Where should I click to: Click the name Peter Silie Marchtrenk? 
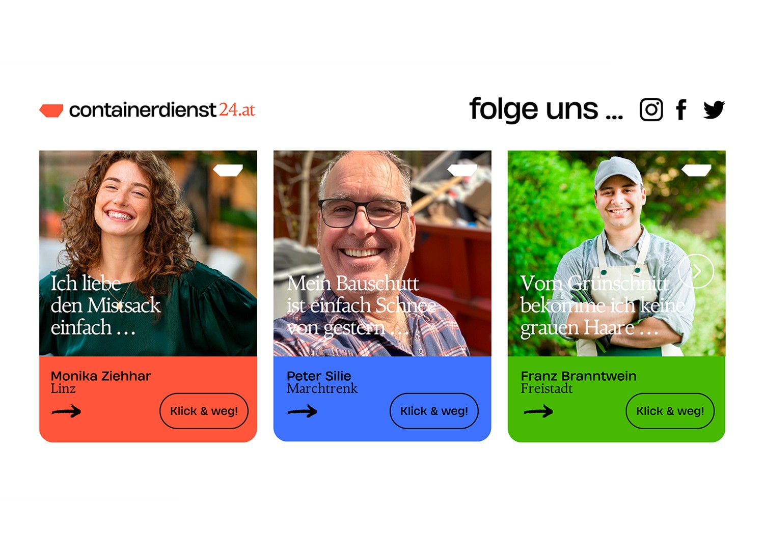pyautogui.click(x=322, y=382)
